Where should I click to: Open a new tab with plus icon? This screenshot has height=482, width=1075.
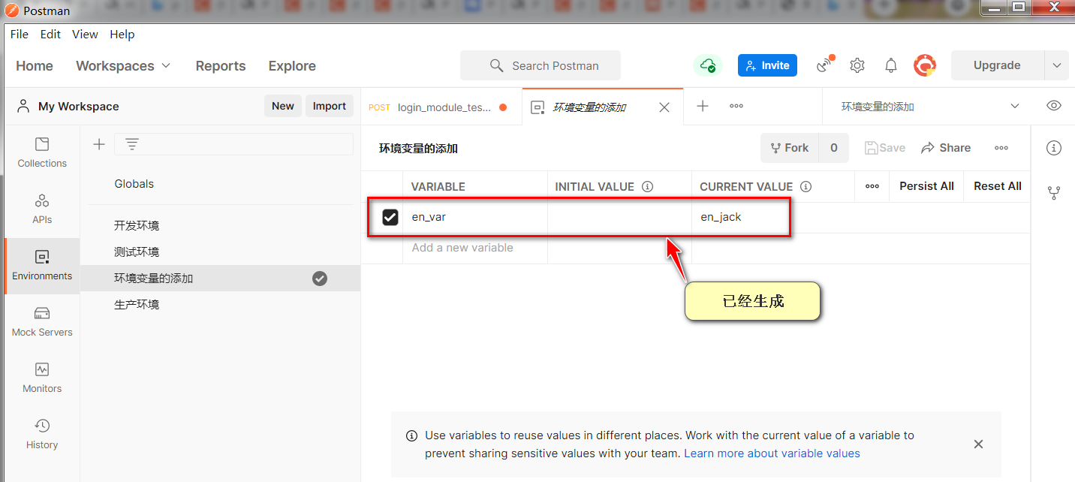click(x=703, y=106)
